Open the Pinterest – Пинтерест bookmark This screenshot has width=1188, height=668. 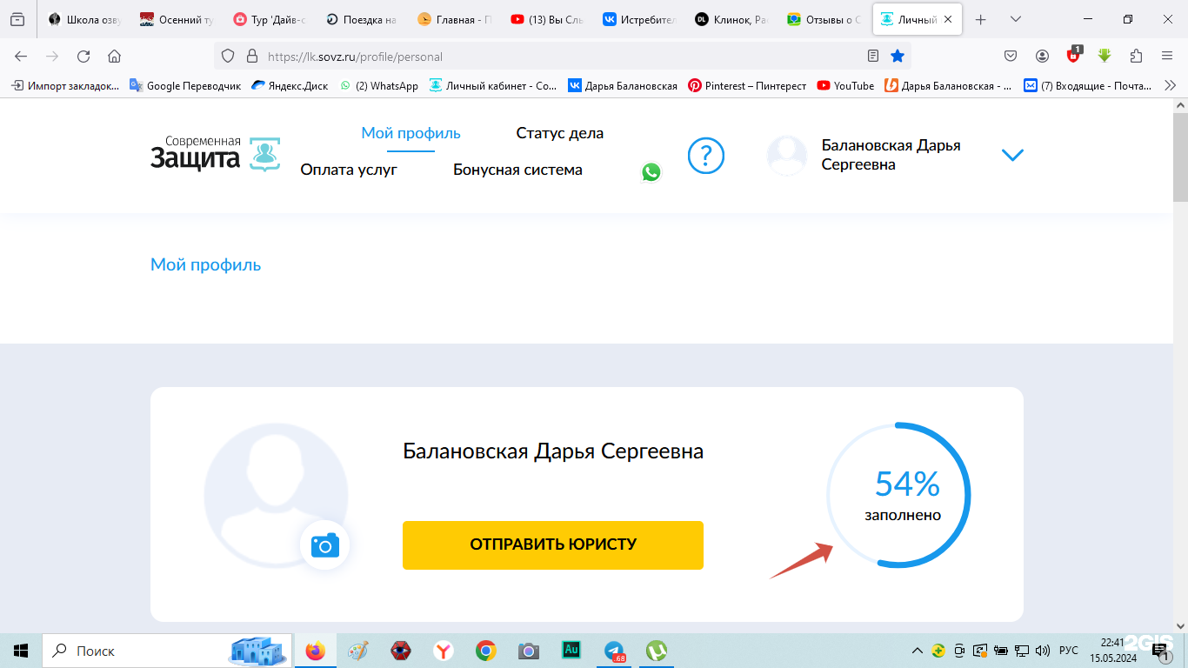747,85
